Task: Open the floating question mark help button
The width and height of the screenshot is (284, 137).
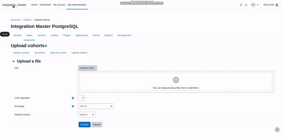Action: coord(277,130)
